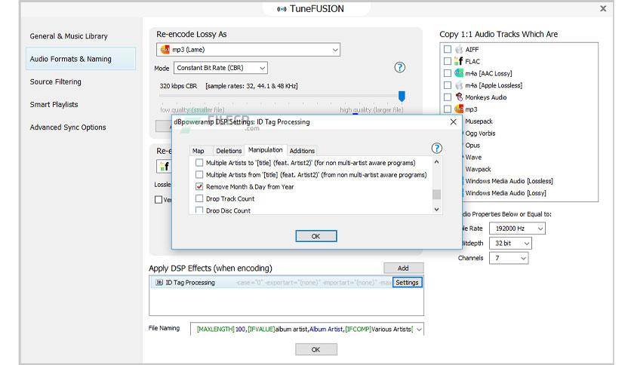
Task: Click OK at the bottom of TuneFUSION window
Action: pos(316,350)
